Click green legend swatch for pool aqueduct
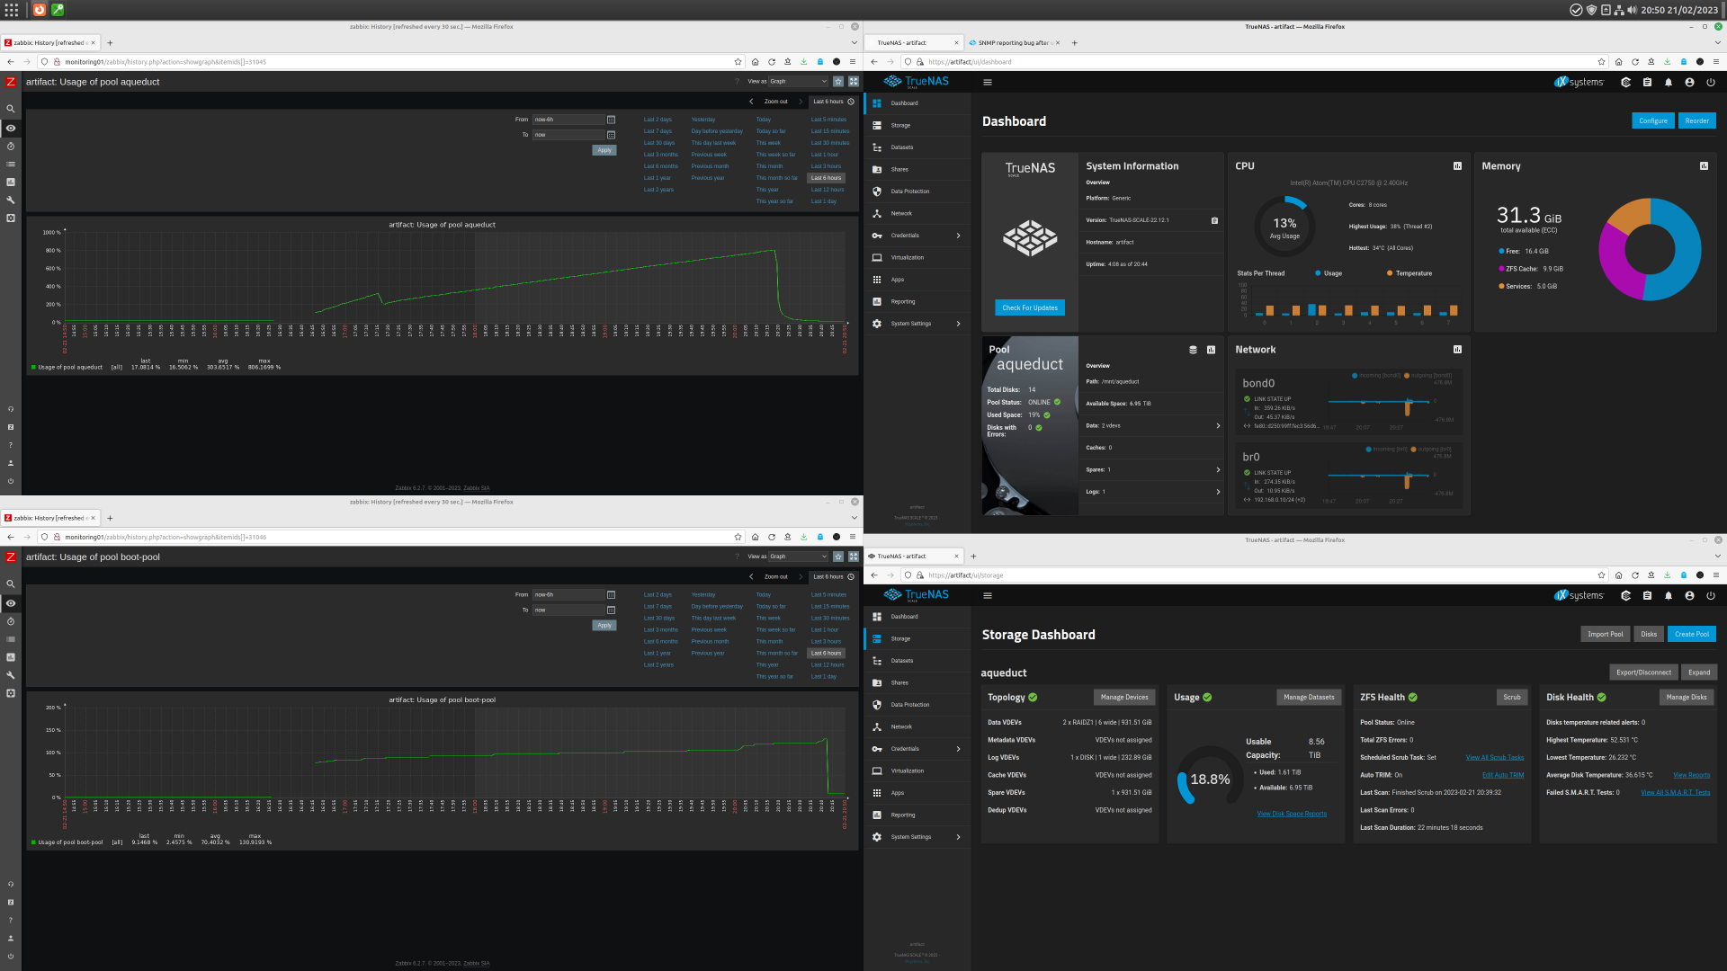The image size is (1727, 971). 33,368
